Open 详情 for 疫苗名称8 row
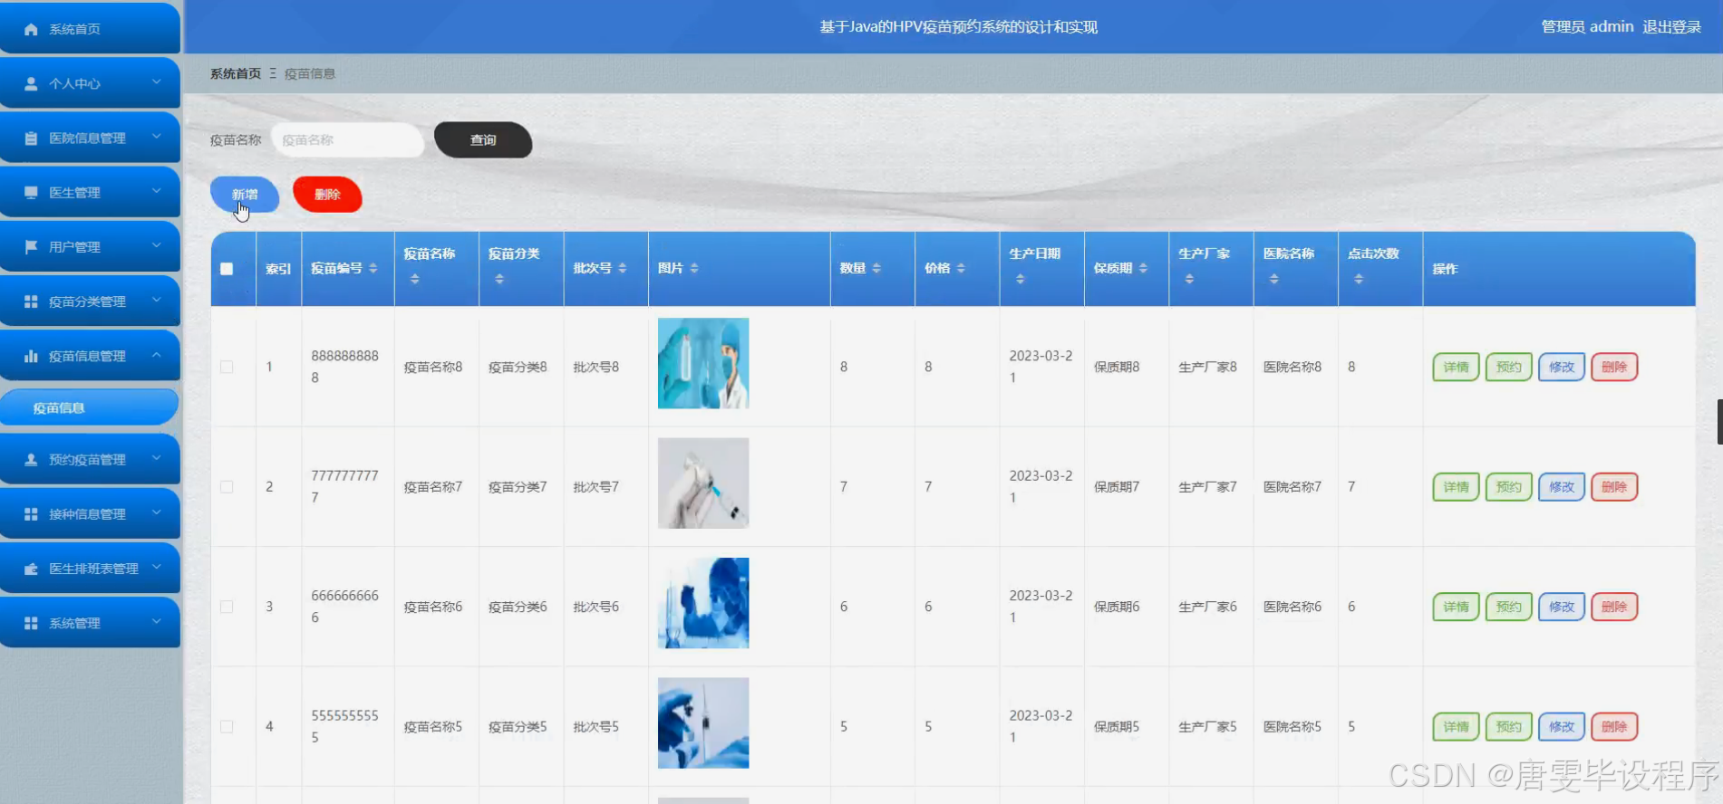Screen dimensions: 1723x804 (x=1456, y=367)
